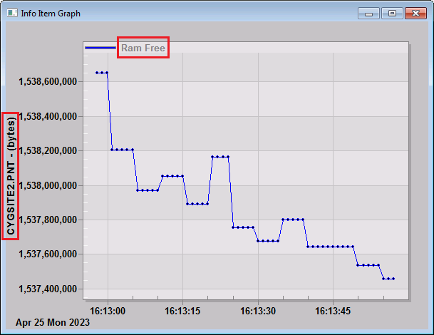Viewport: 434px width, 335px height.
Task: Click the Info Item Graph title bar text
Action: [x=51, y=14]
